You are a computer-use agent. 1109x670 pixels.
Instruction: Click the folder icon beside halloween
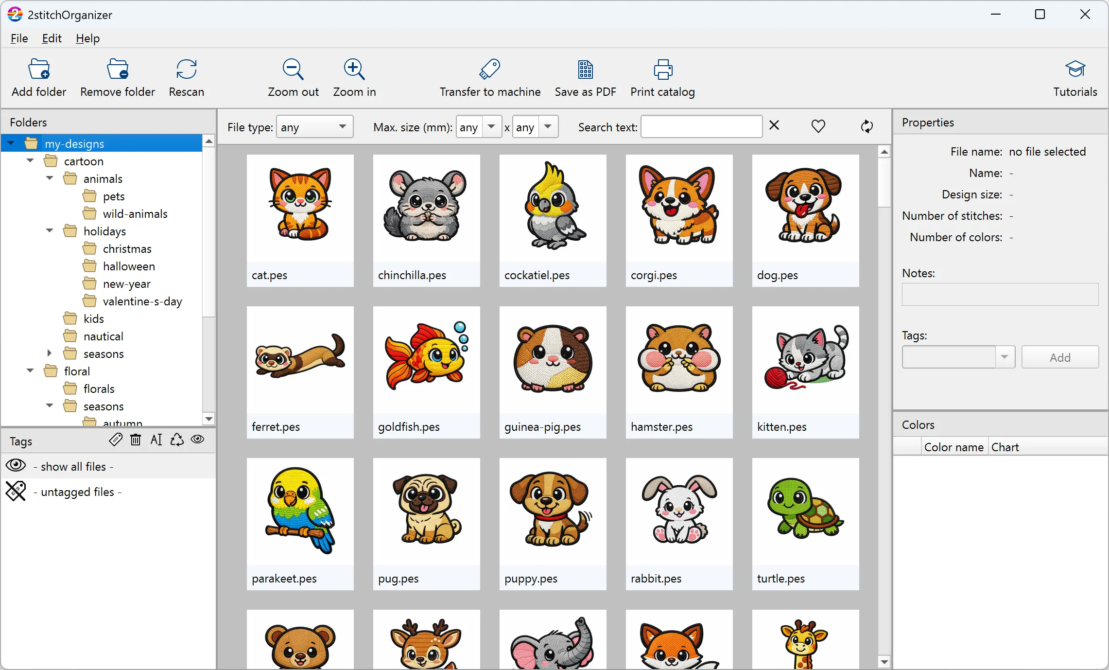pos(89,266)
